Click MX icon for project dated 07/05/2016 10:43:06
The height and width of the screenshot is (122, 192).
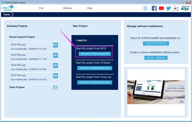[x=55, y=65]
